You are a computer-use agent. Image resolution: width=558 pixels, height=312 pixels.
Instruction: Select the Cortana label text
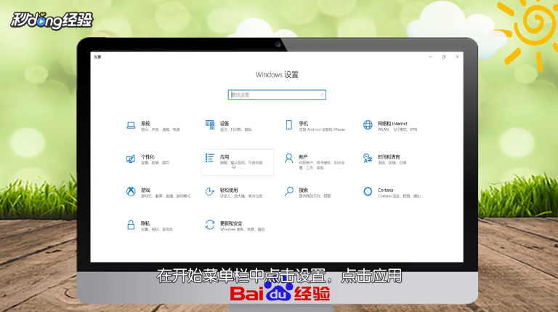[385, 190]
